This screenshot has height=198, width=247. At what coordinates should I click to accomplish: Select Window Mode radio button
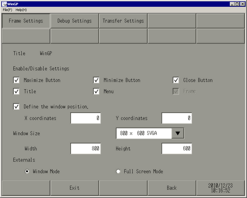[x=27, y=171]
